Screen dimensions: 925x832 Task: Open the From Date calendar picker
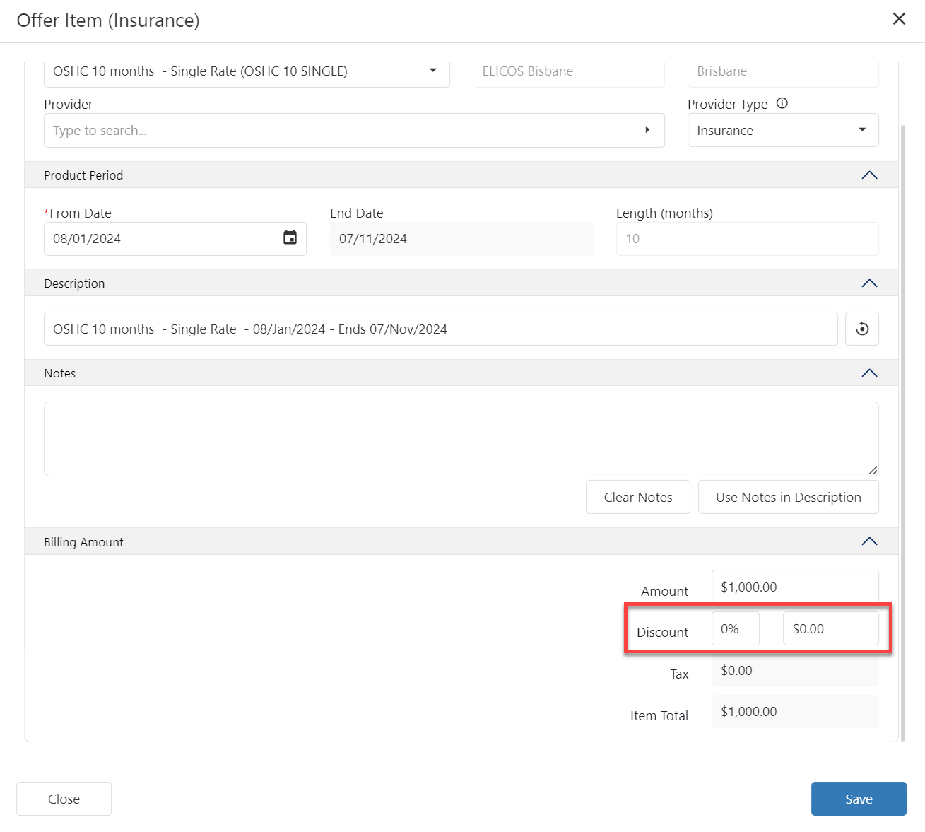point(290,238)
